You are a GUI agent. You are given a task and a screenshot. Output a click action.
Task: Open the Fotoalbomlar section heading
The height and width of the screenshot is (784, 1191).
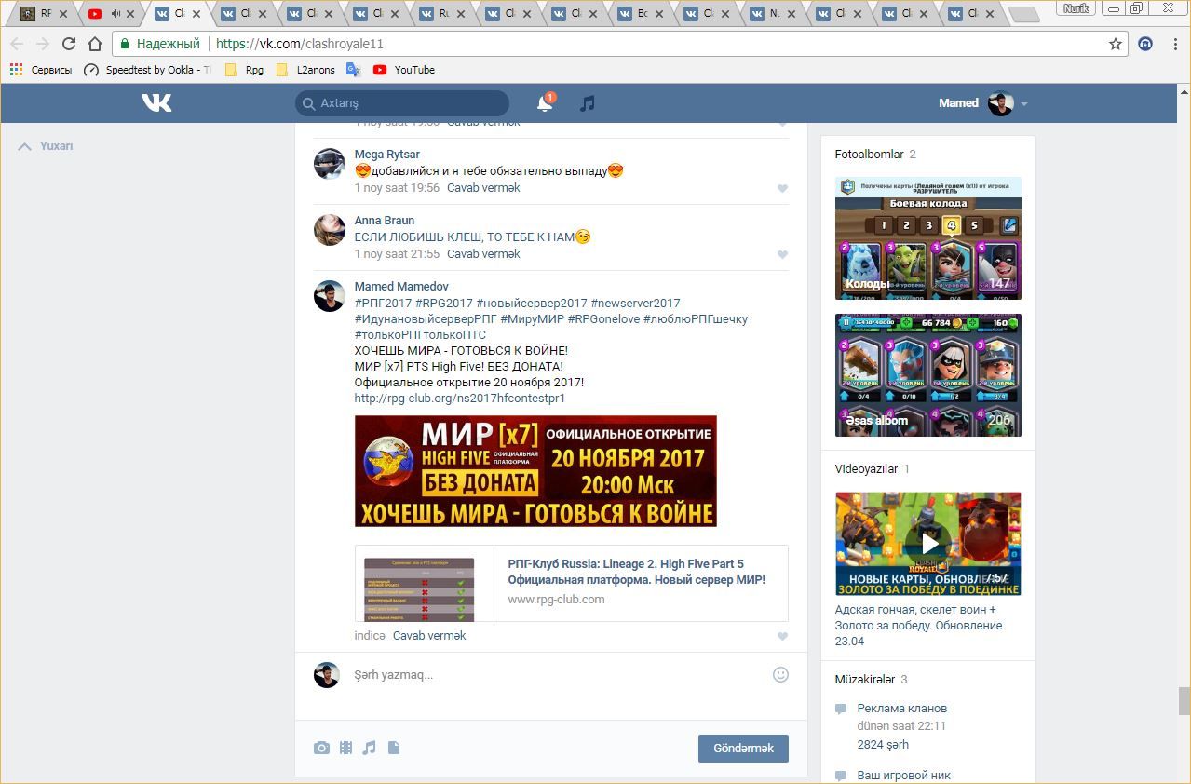coord(870,155)
